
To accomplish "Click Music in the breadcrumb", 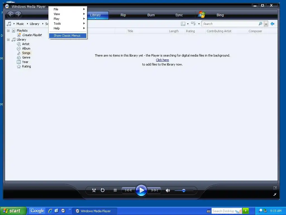I will (20, 24).
